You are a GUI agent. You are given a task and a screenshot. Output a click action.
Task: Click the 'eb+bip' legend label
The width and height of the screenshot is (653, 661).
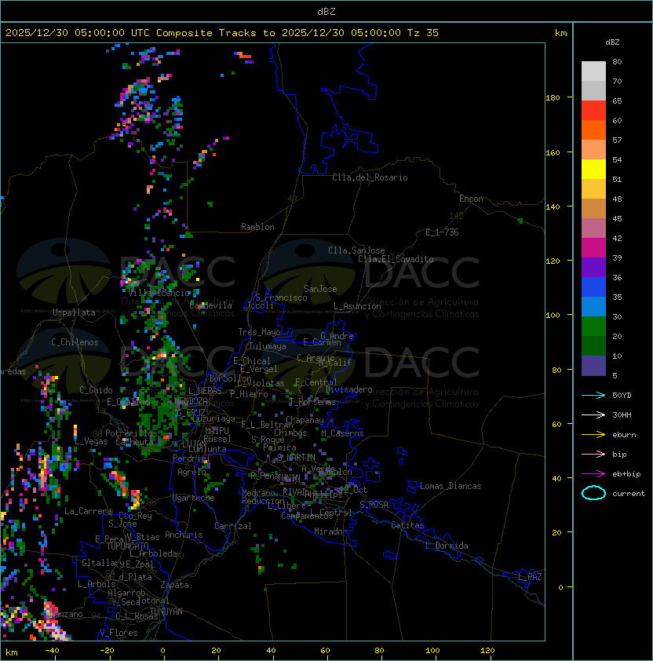click(626, 474)
